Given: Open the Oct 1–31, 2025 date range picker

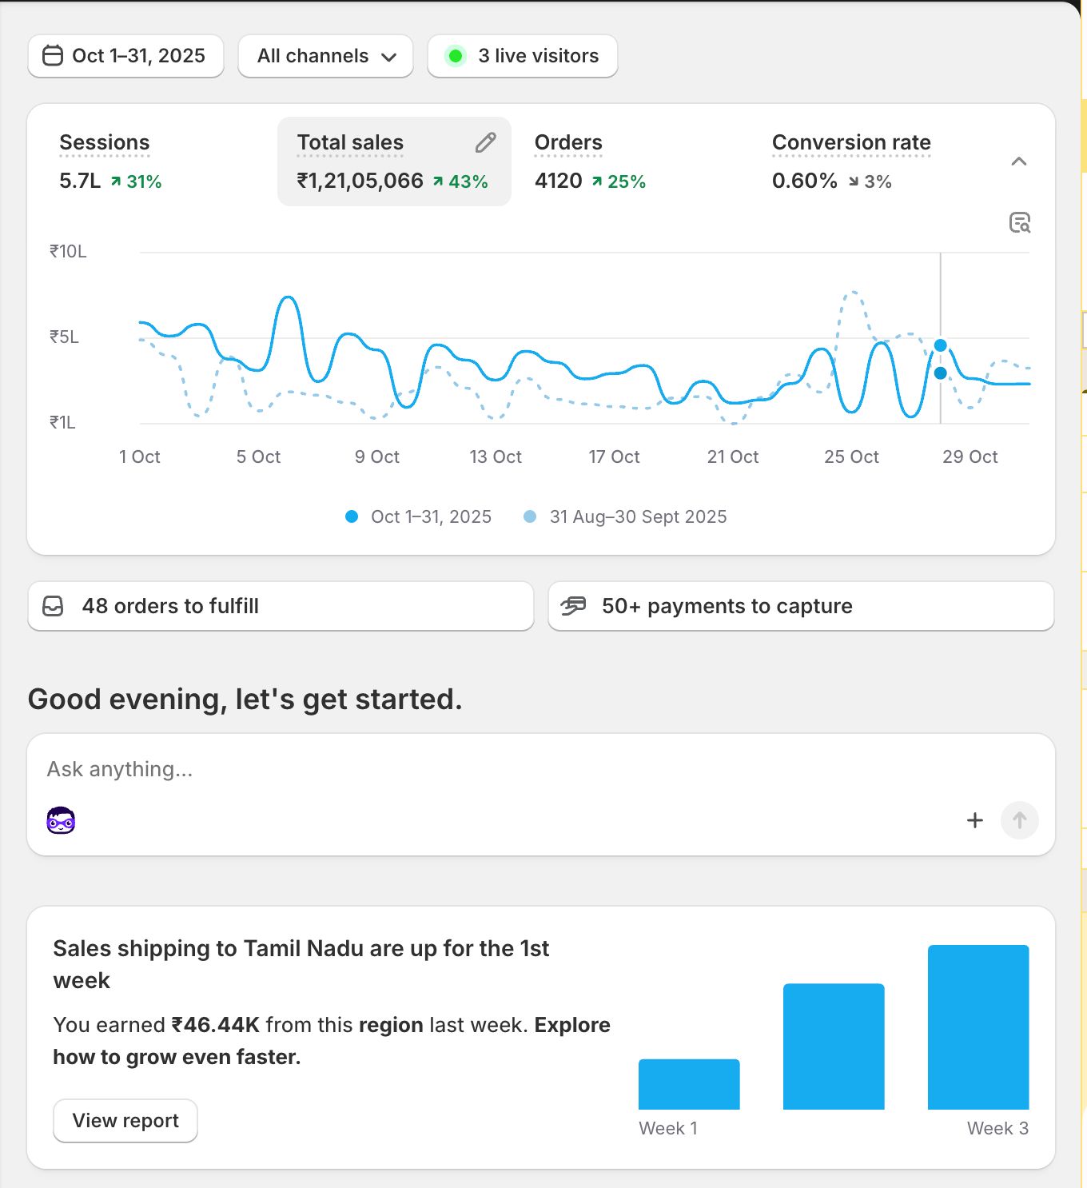Looking at the screenshot, I should coord(126,56).
